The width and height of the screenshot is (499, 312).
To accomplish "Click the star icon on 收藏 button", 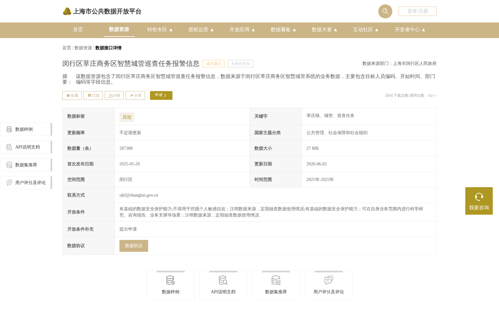I will click(x=68, y=95).
